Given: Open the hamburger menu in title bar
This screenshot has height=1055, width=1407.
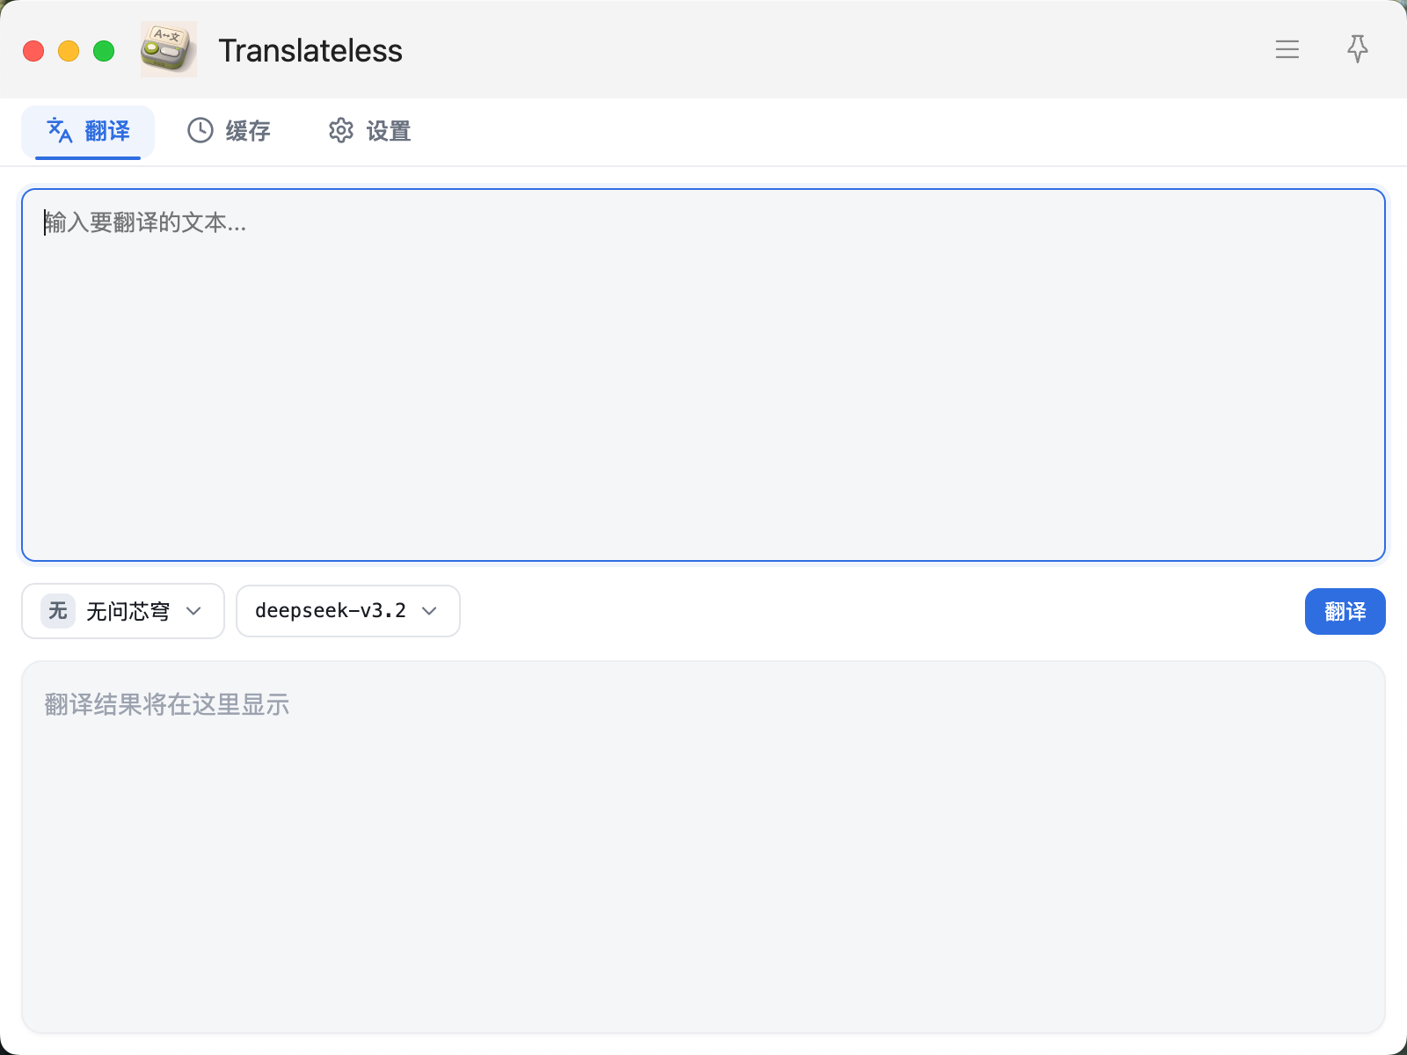Looking at the screenshot, I should click(1287, 49).
